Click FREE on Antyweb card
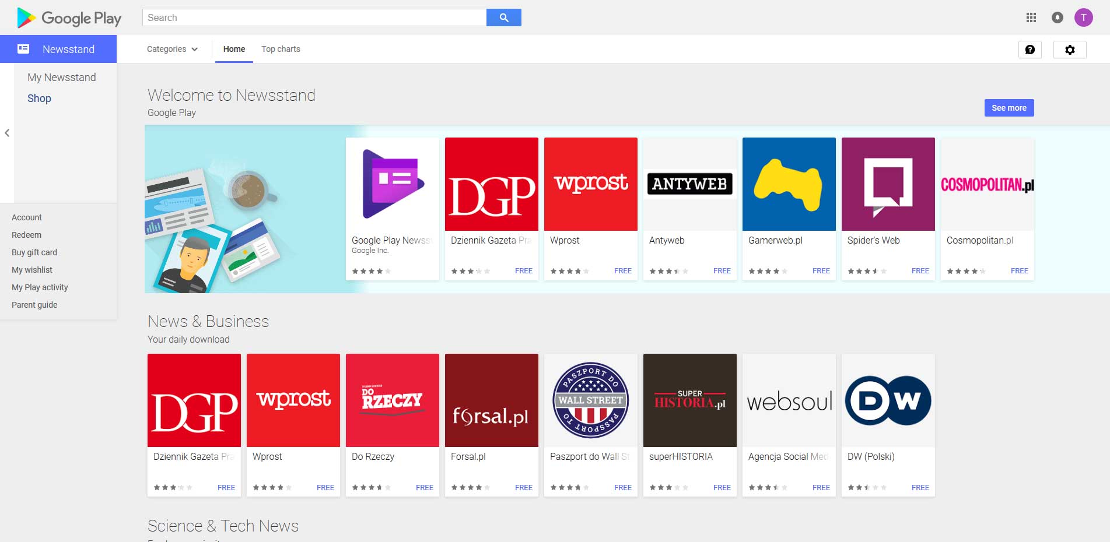 [722, 271]
